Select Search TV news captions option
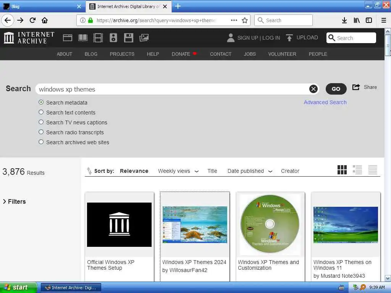391x293 pixels. point(41,122)
